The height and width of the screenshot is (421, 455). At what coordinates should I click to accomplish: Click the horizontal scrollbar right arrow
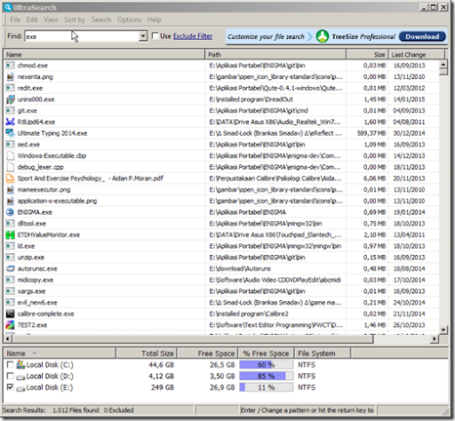click(435, 338)
